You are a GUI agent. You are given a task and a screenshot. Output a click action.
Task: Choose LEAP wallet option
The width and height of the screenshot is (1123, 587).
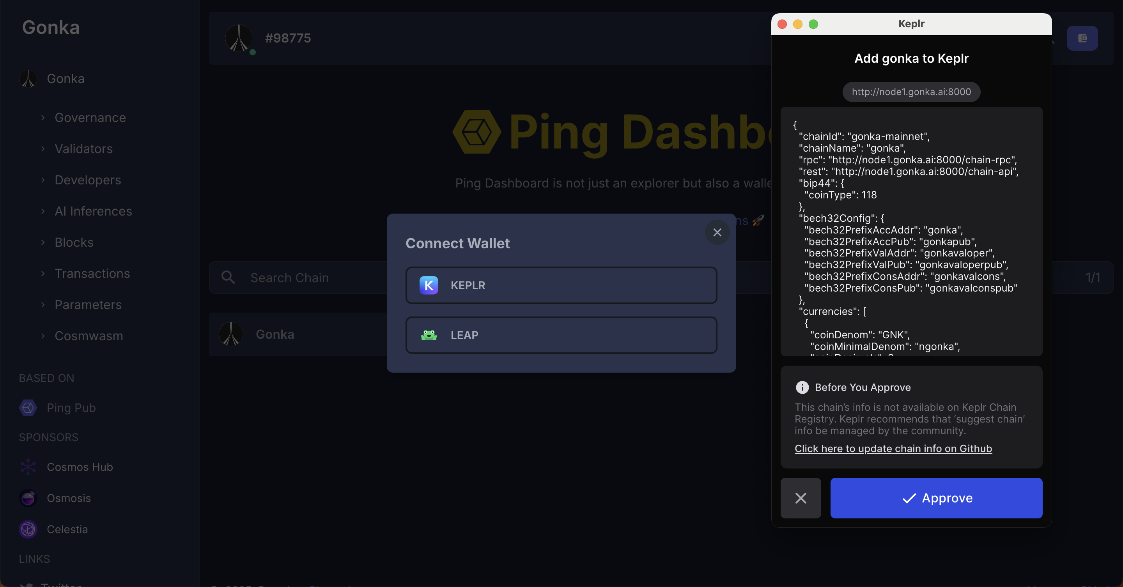[561, 335]
